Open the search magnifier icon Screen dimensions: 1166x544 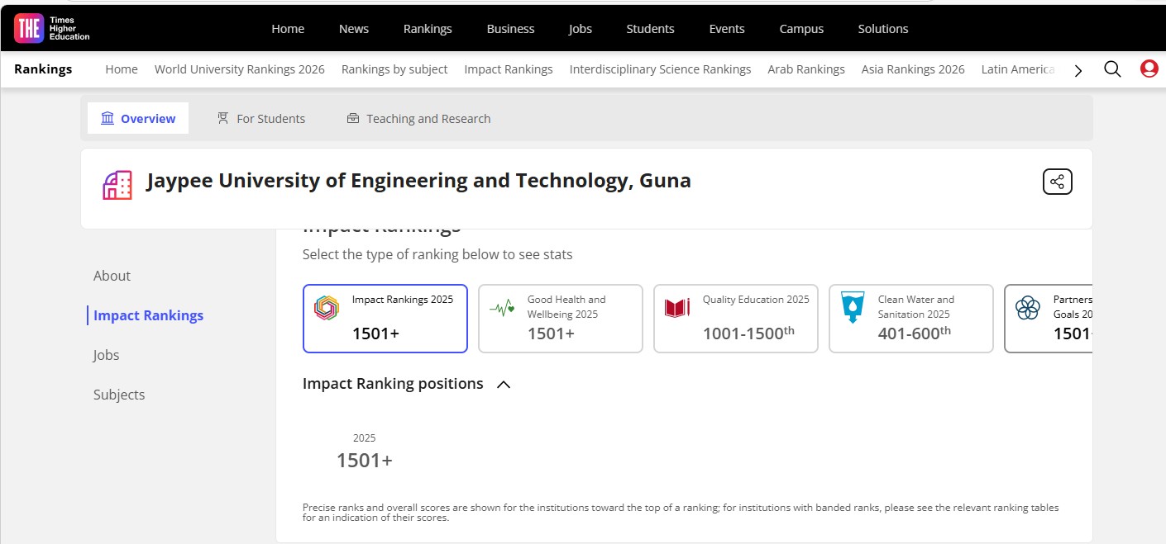[x=1112, y=69]
